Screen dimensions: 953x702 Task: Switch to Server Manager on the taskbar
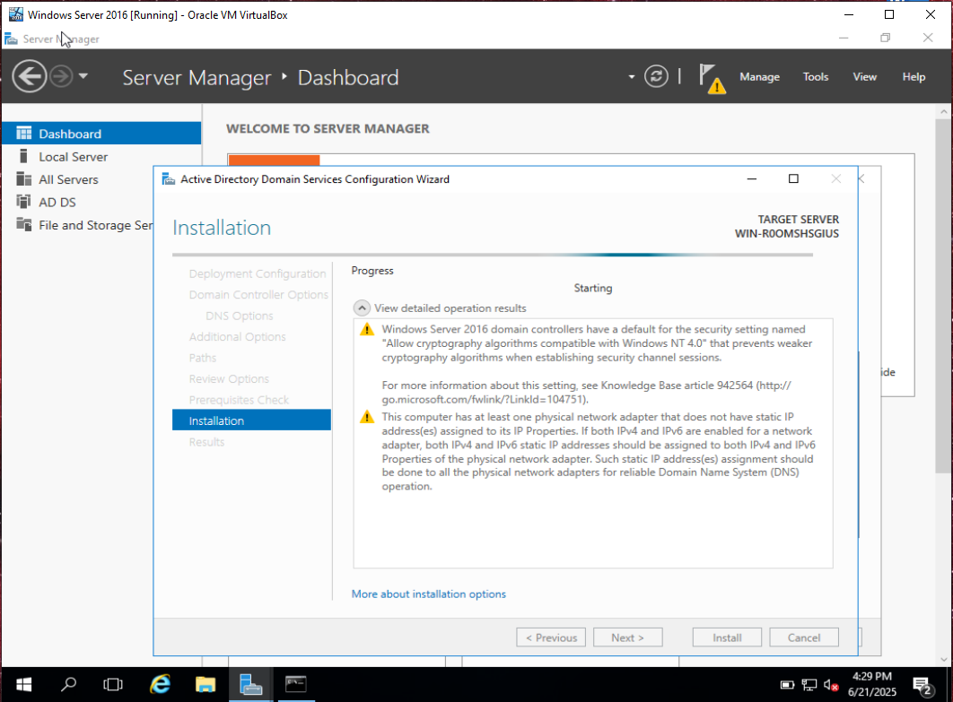coord(250,685)
